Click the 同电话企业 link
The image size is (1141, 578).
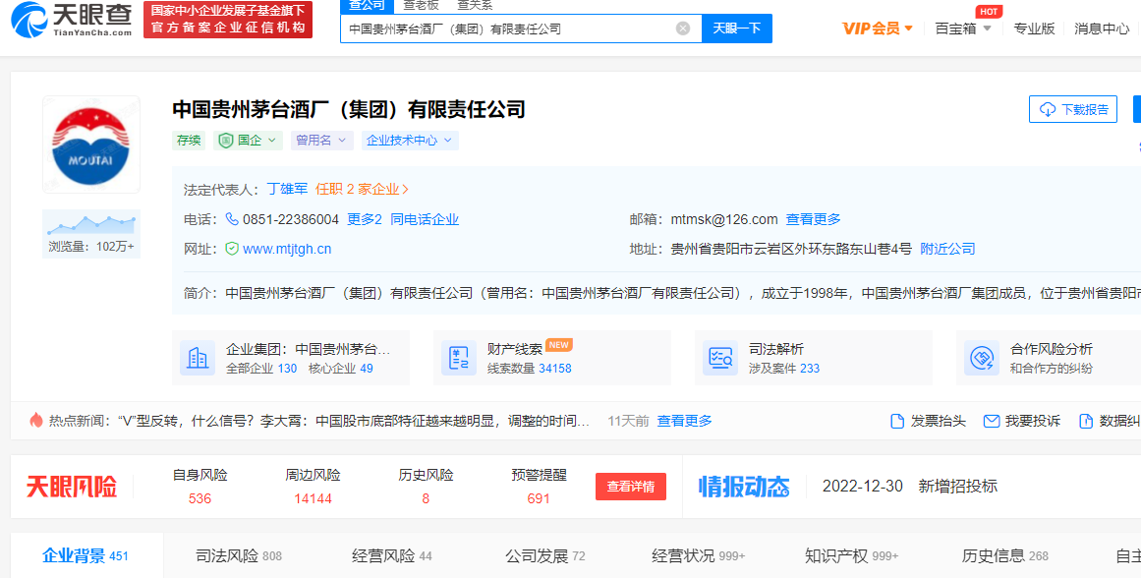pos(425,219)
